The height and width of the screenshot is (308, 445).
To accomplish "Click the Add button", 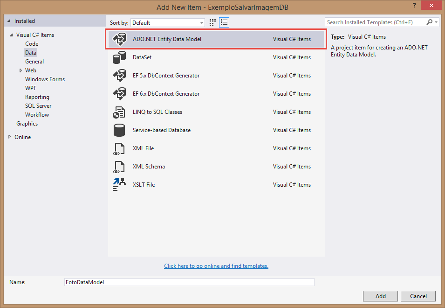I will click(x=380, y=296).
